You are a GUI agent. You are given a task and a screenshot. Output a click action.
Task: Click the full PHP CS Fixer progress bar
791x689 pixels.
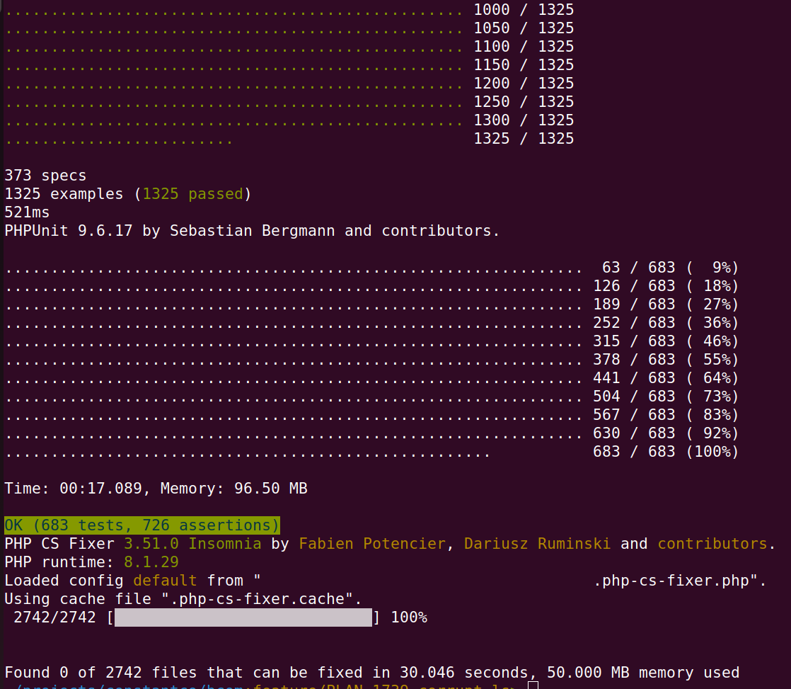[x=243, y=617]
